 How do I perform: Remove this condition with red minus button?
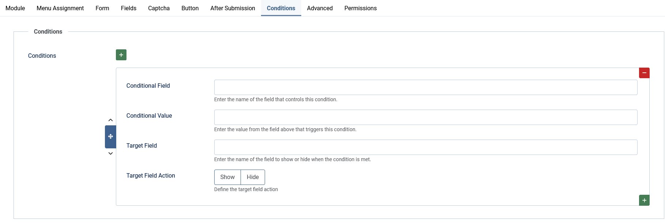point(644,73)
